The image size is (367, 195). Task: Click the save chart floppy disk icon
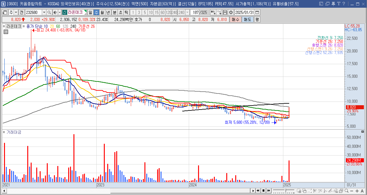(x=225, y=12)
